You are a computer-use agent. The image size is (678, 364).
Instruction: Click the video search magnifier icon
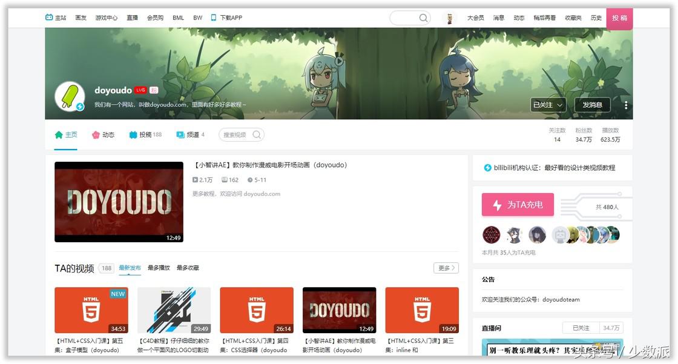[x=257, y=134]
